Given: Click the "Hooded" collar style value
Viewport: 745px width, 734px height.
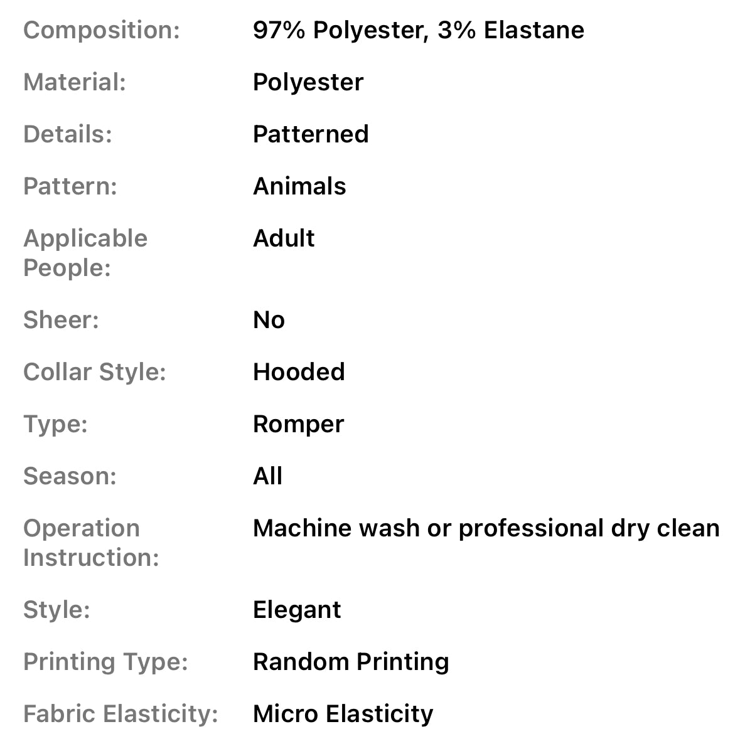Looking at the screenshot, I should point(299,372).
